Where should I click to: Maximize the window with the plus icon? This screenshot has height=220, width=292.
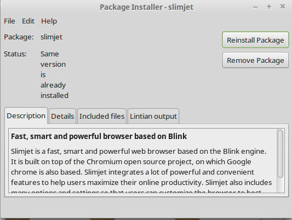click(269, 7)
